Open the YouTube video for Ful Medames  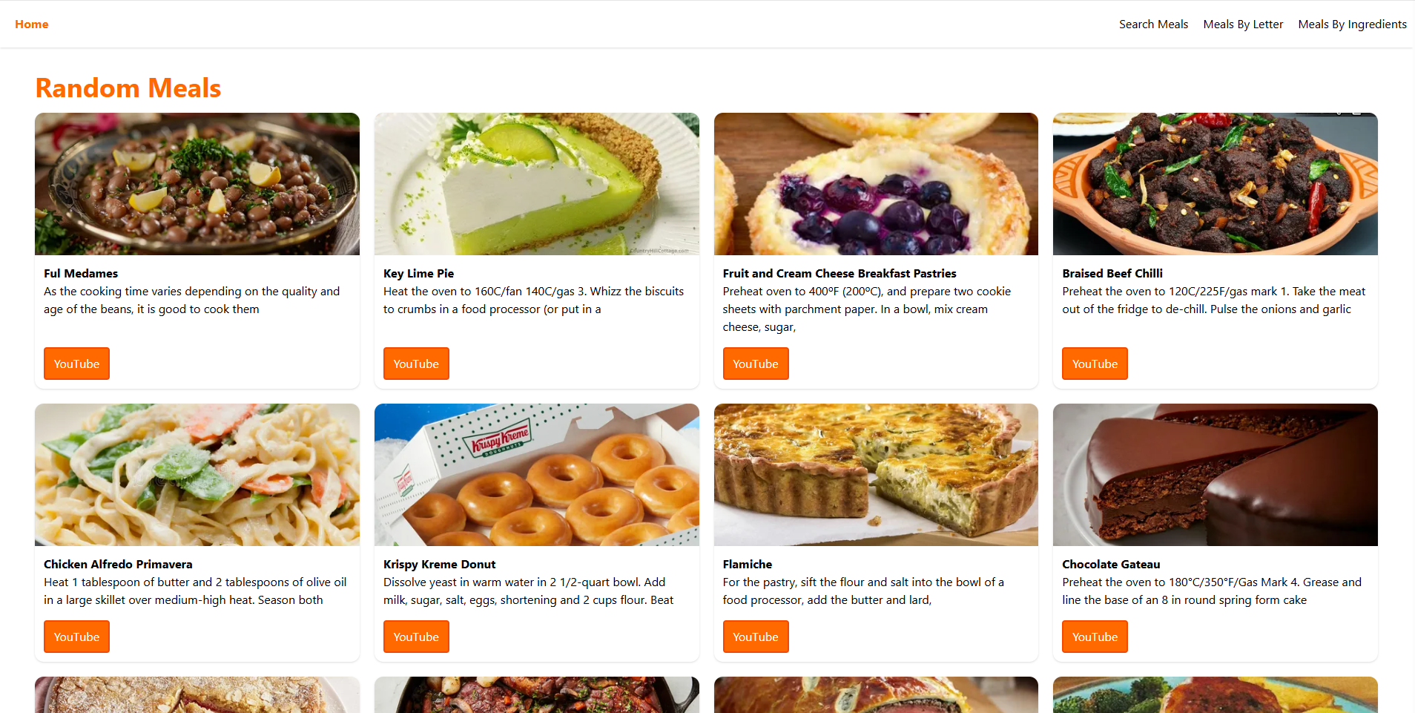[x=76, y=364]
